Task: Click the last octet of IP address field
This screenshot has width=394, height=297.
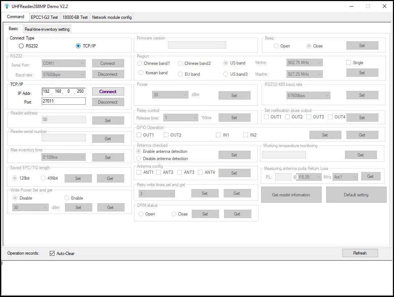Action: pyautogui.click(x=80, y=91)
